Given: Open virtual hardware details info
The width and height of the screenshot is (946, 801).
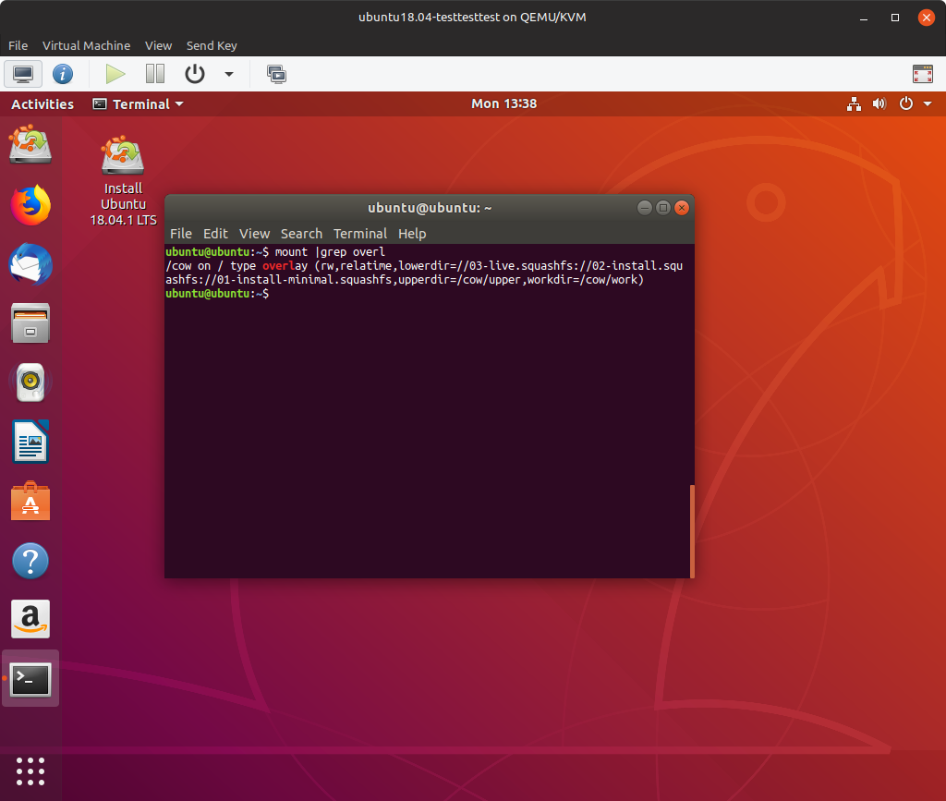Looking at the screenshot, I should click(63, 74).
